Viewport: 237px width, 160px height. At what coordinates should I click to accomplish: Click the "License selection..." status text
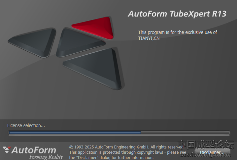[x=26, y=125]
